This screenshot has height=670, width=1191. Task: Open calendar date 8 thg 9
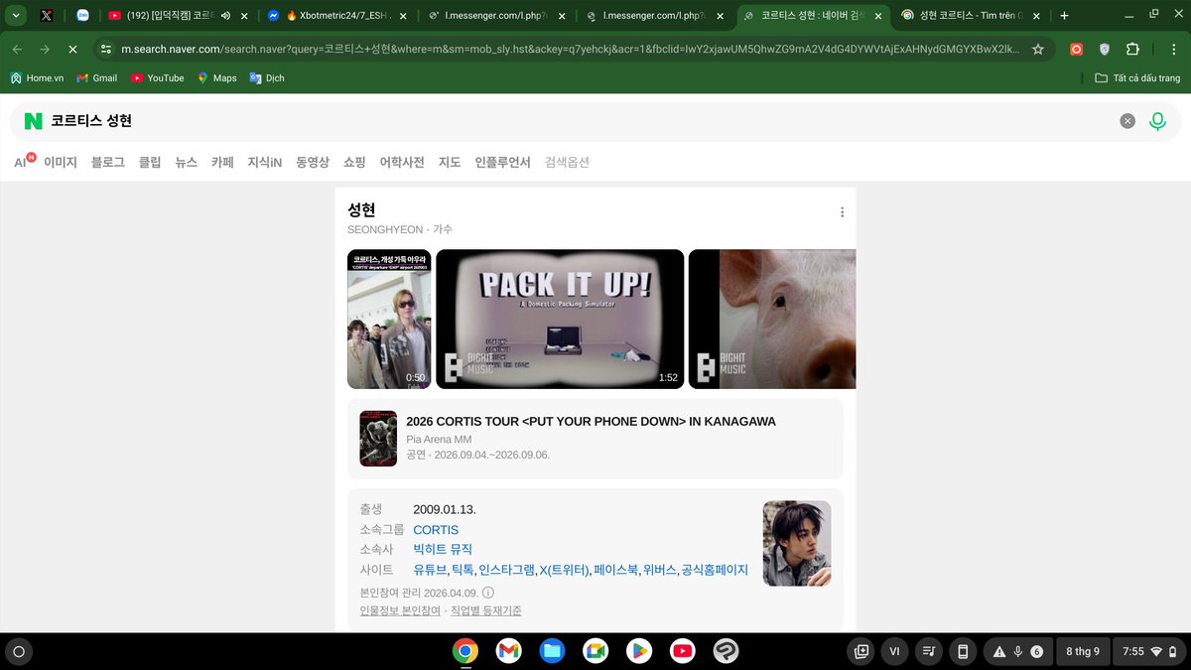click(1082, 651)
